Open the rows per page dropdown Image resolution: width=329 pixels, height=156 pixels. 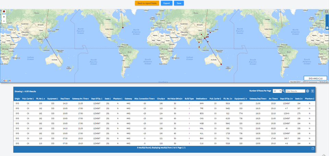point(277,91)
